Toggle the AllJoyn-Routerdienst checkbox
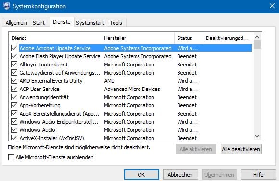 (x=14, y=65)
